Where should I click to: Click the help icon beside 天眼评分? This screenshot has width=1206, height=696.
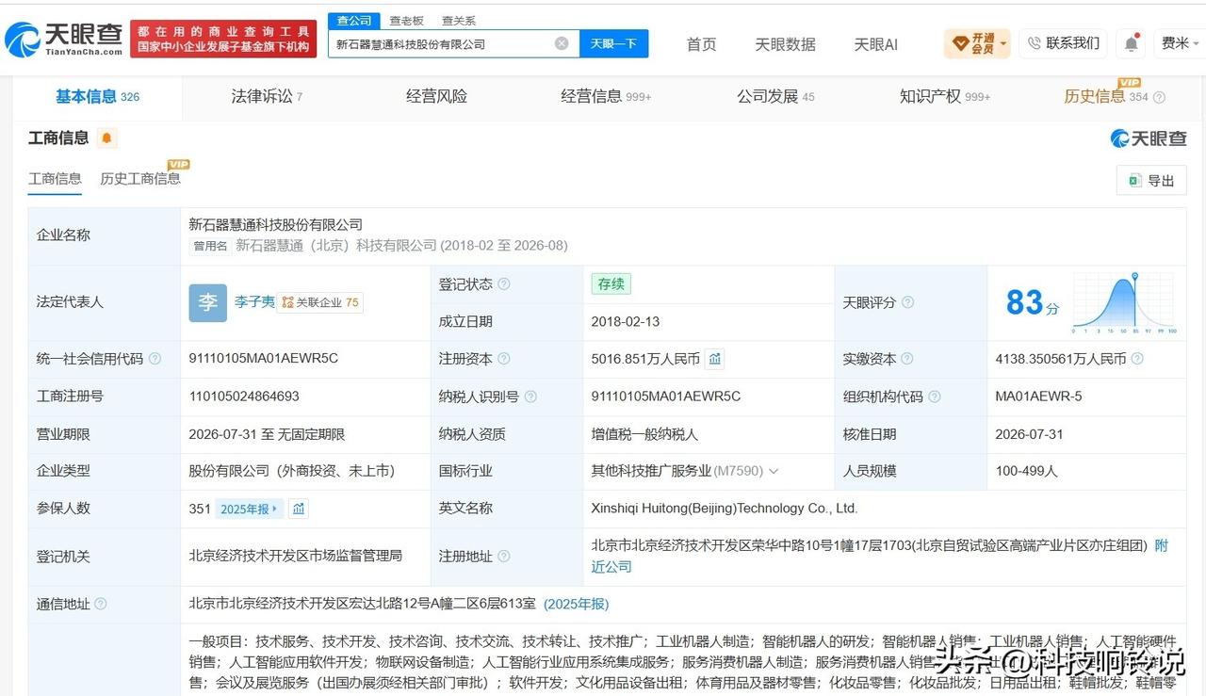pos(907,302)
